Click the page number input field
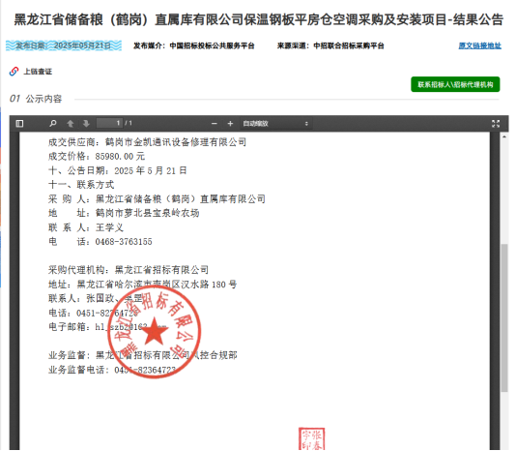This screenshot has width=516, height=451. 109,123
